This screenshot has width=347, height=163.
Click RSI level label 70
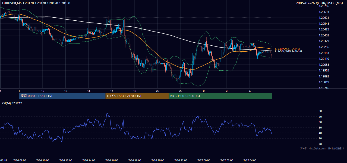click(x=320, y=117)
